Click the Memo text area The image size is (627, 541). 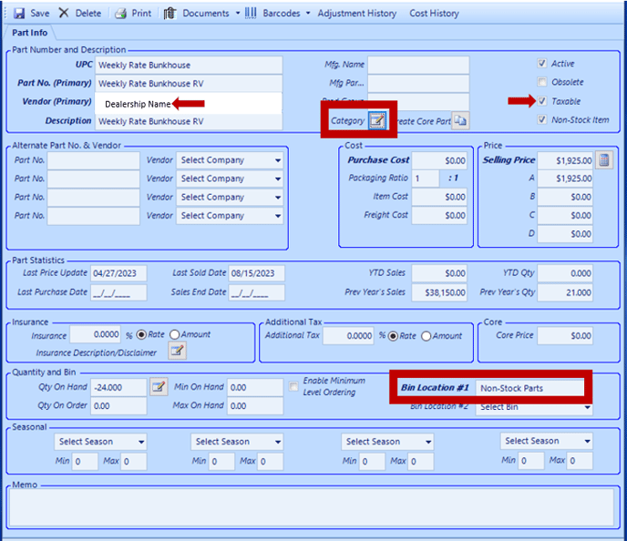[x=312, y=507]
